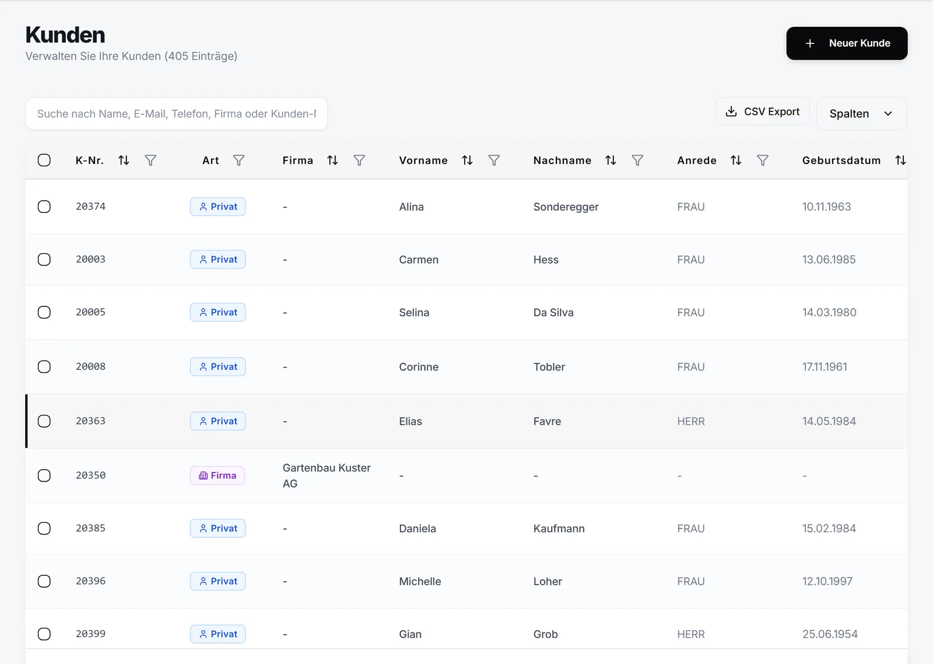The height and width of the screenshot is (664, 933).
Task: Click the Geburtsdatum column header label
Action: click(841, 160)
